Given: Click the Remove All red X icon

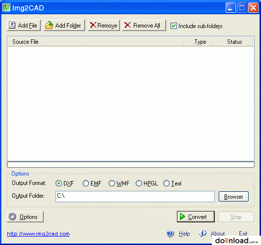Looking at the screenshot, I should tap(127, 25).
